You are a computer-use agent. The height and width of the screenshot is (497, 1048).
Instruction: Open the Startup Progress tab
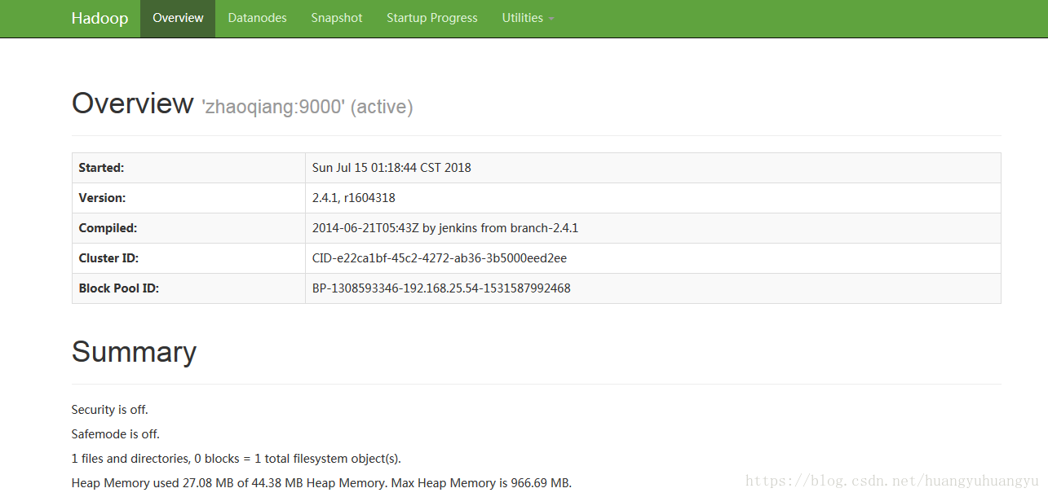[x=432, y=18]
